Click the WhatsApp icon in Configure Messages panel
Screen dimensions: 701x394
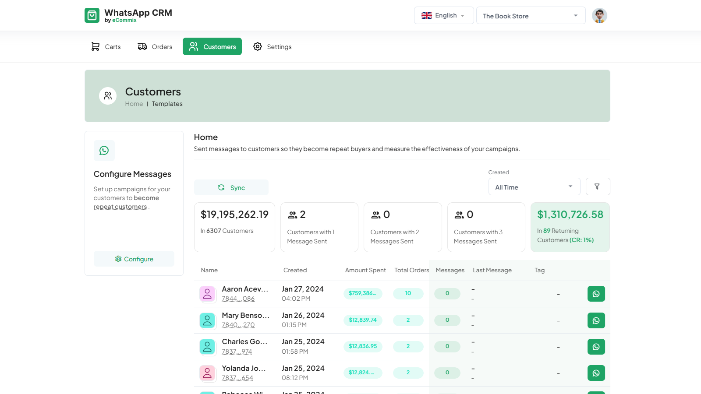click(x=104, y=150)
